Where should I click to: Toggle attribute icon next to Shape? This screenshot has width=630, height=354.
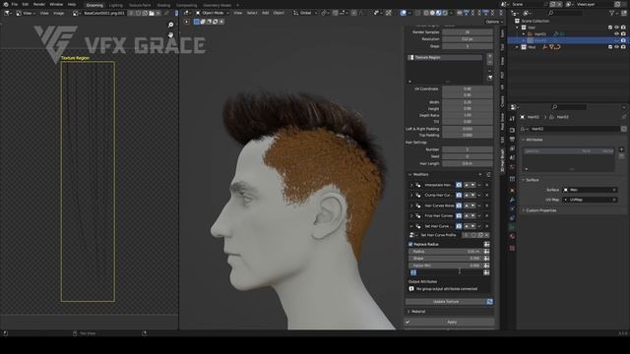tap(486, 259)
